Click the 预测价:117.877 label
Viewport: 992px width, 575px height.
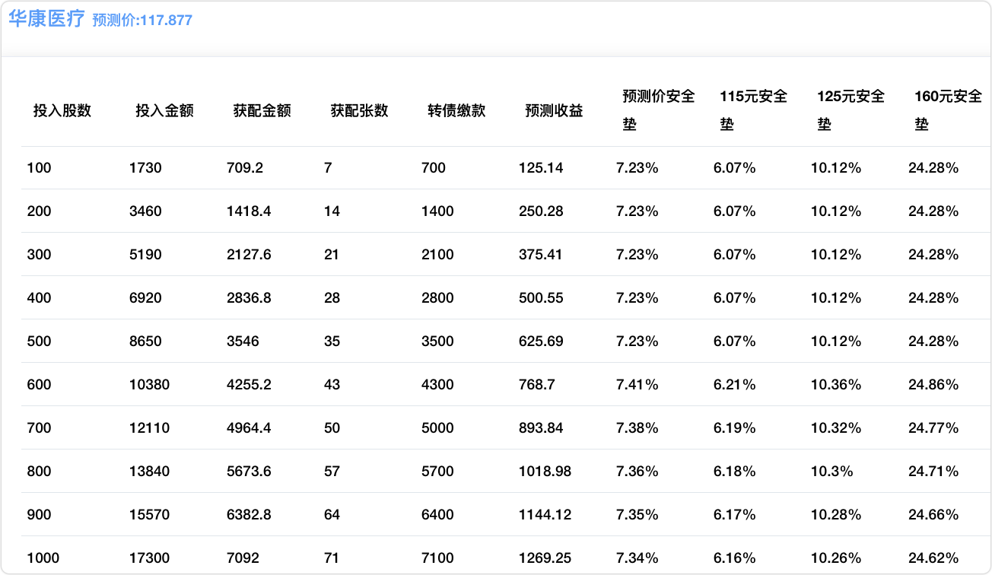pos(142,21)
